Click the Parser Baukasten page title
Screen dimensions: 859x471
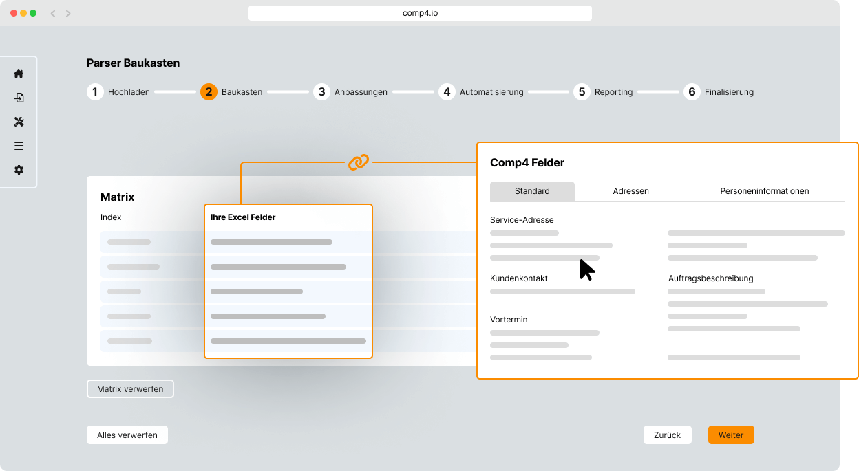coord(134,63)
